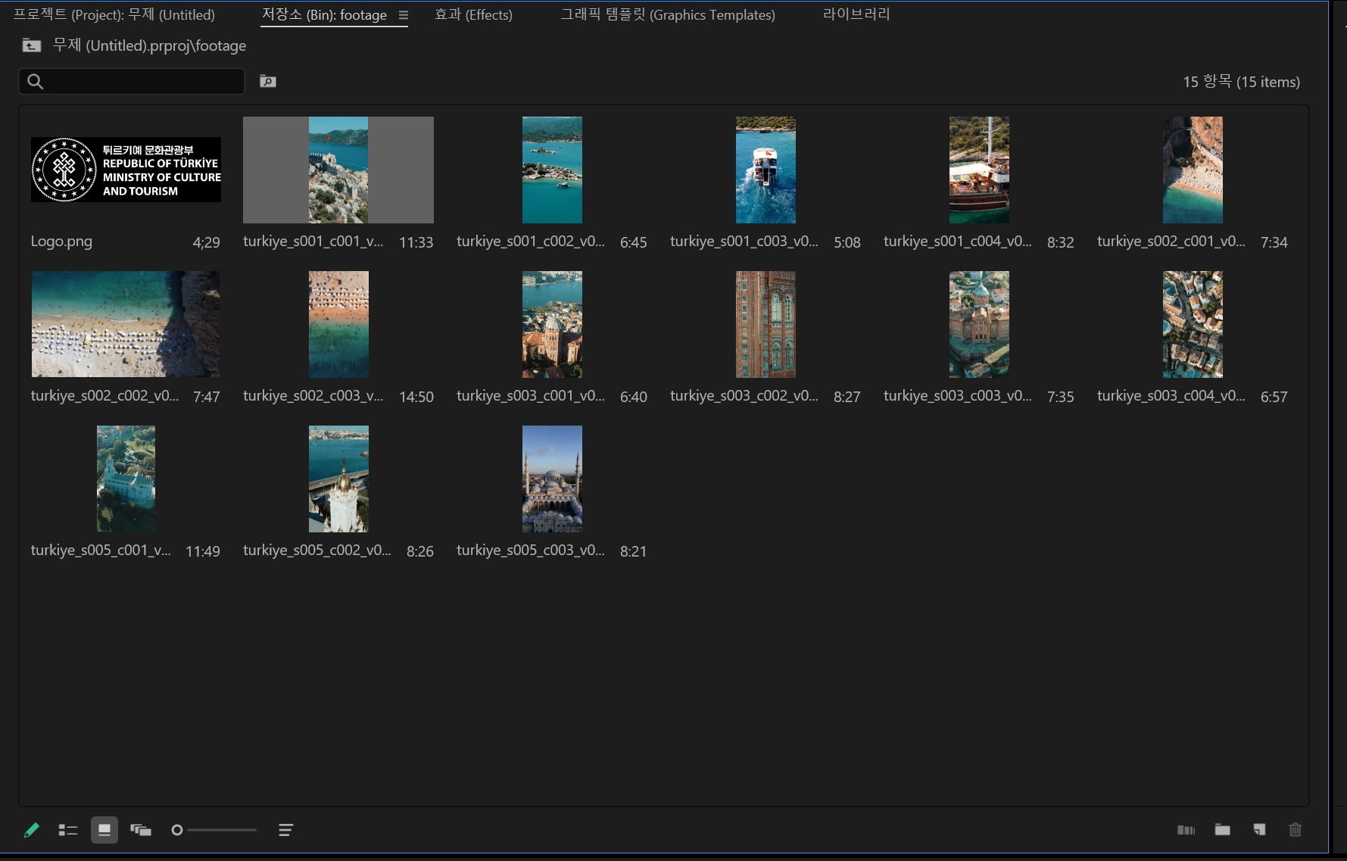Switch to list view
The image size is (1347, 861).
pyautogui.click(x=68, y=830)
